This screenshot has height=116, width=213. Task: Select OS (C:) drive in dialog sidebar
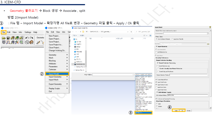[x=77, y=59]
